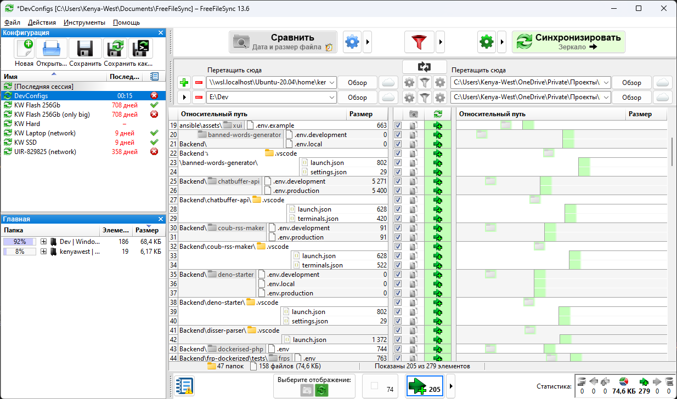Click the Синхронизировать button

(x=568, y=42)
